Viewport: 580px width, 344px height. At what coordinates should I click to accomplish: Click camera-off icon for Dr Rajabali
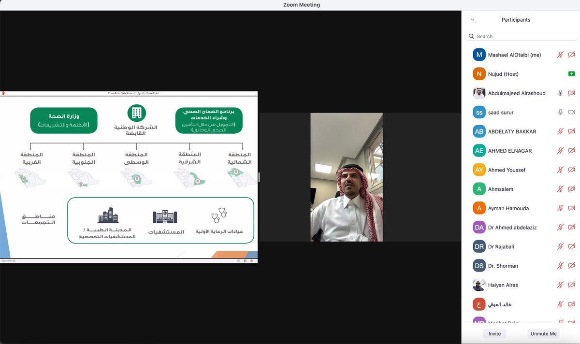(571, 246)
